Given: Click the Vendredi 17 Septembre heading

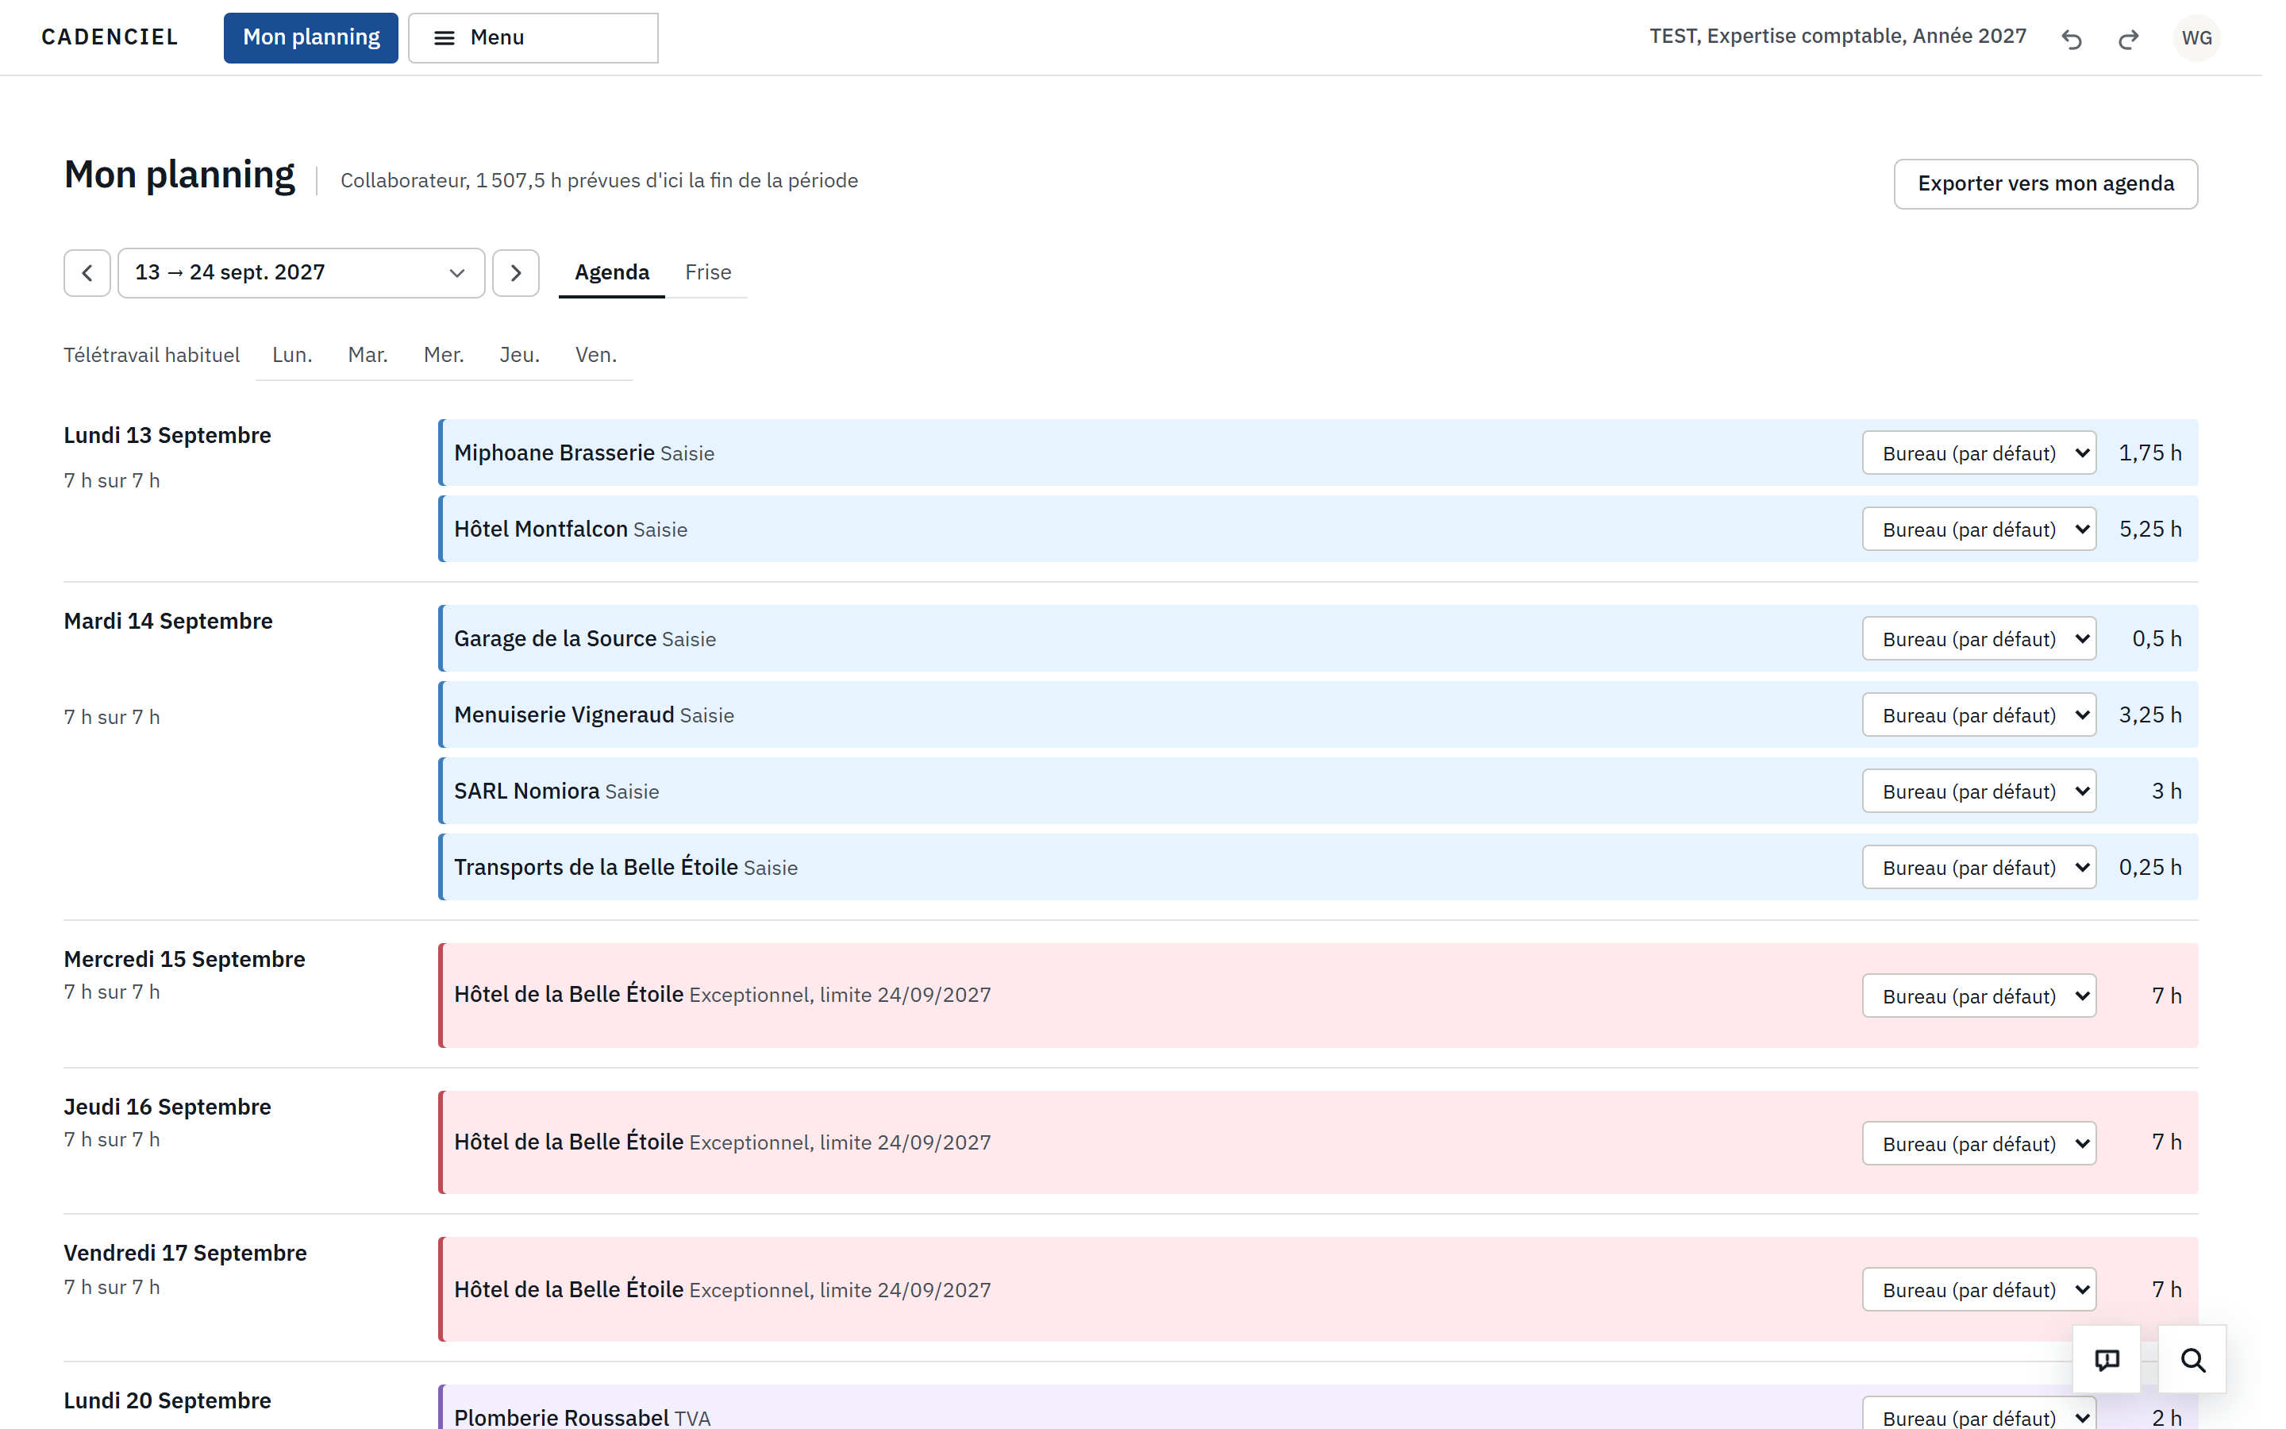Looking at the screenshot, I should pos(185,1254).
